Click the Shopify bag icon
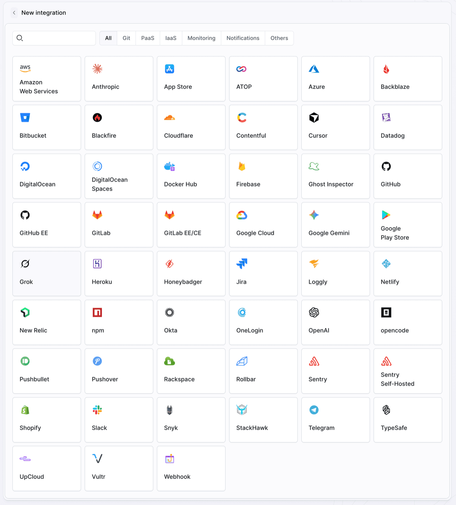Viewport: 456px width, 505px height. [25, 410]
